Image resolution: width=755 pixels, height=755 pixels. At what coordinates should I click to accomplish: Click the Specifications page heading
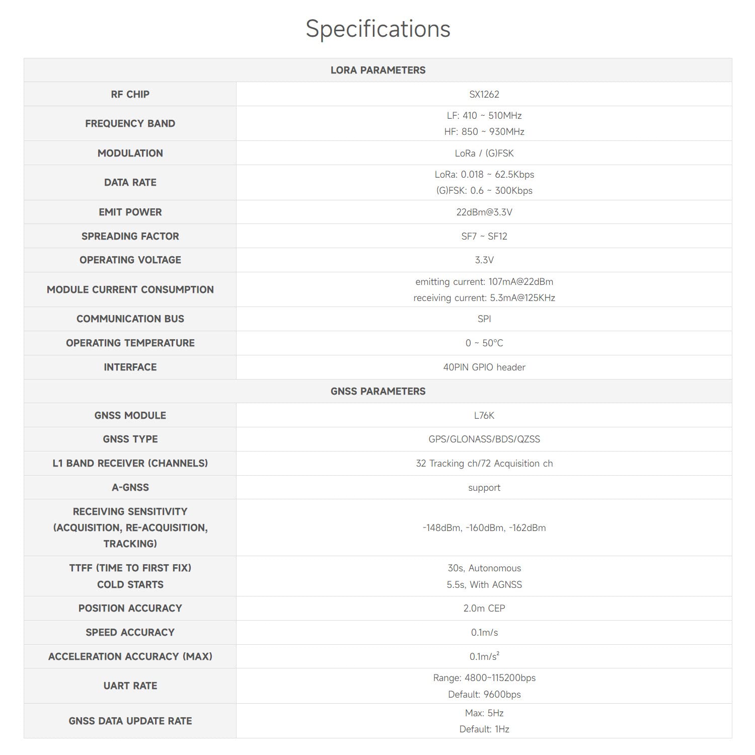377,29
